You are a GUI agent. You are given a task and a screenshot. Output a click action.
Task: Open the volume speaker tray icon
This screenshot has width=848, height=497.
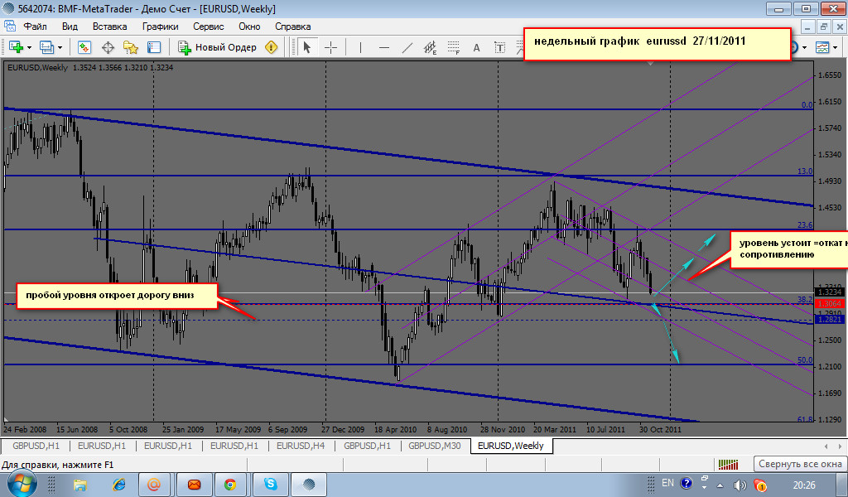(x=740, y=485)
